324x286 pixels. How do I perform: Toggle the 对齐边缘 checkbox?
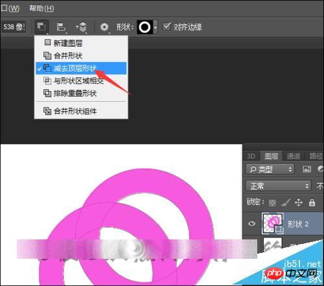pyautogui.click(x=167, y=27)
